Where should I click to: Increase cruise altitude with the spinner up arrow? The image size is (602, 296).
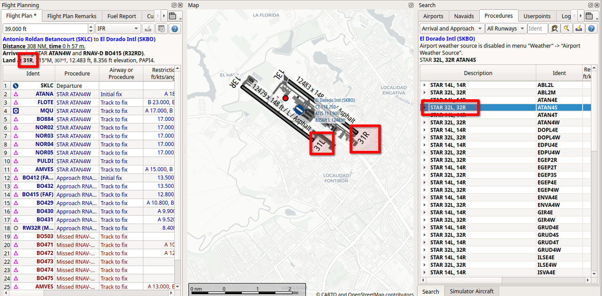tap(91, 26)
